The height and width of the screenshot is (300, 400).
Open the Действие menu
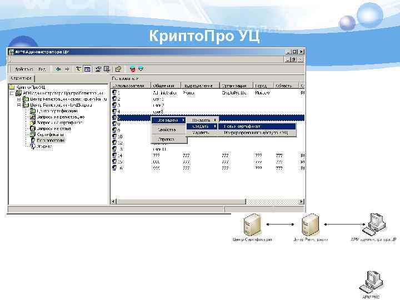coord(24,69)
